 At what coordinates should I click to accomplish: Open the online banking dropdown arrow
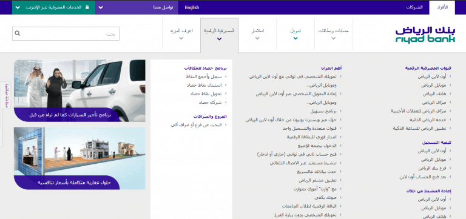click(x=18, y=7)
